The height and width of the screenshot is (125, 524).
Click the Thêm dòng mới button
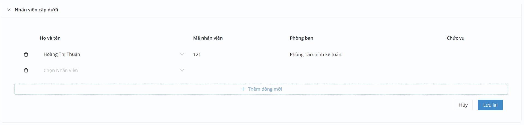261,89
